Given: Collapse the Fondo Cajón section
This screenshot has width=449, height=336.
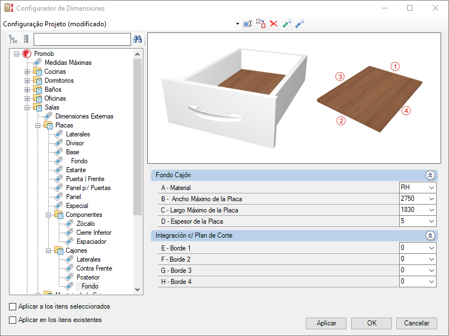Looking at the screenshot, I should pos(430,176).
